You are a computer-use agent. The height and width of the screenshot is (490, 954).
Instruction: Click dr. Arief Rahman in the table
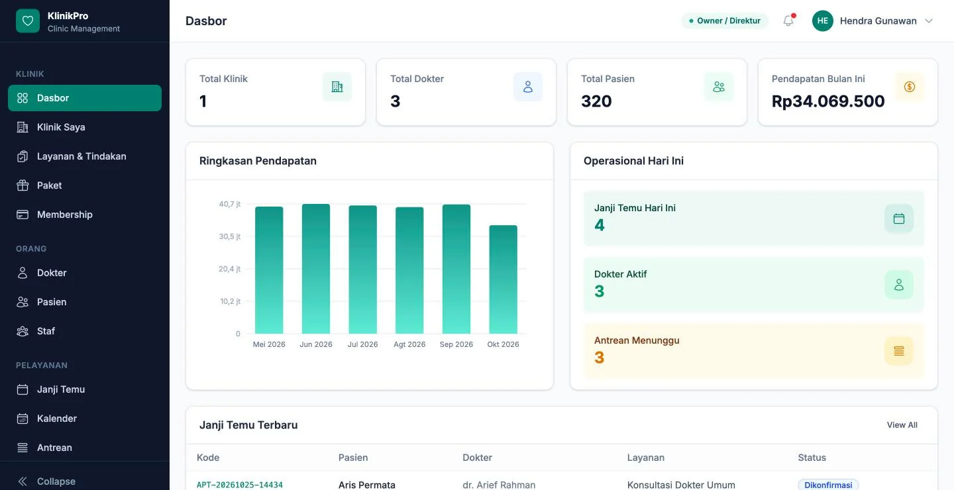click(499, 485)
